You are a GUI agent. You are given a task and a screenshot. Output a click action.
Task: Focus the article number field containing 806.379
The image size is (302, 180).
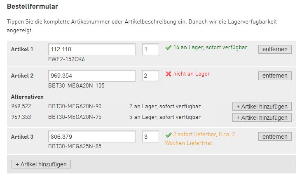[92, 137]
